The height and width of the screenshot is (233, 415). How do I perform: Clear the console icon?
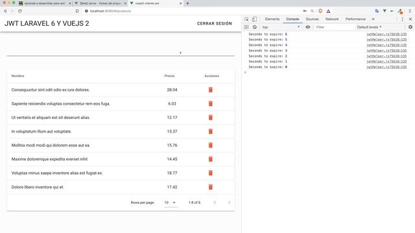click(255, 27)
